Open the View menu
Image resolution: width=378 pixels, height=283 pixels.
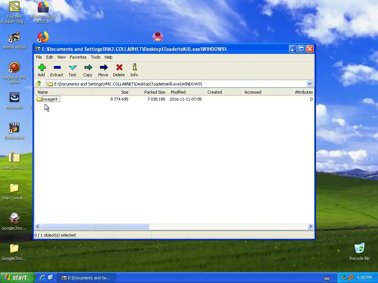61,57
